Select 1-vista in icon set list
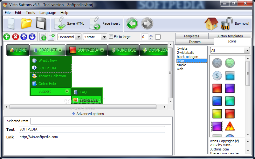 coord(192,48)
